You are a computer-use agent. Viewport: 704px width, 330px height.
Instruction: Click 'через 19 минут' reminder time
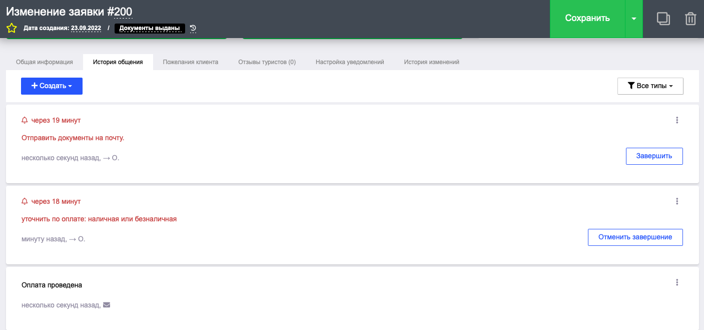(56, 120)
